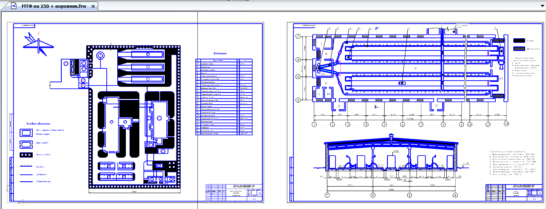Click axis bubble Г under the section view
The height and width of the screenshot is (209, 546).
click(327, 196)
